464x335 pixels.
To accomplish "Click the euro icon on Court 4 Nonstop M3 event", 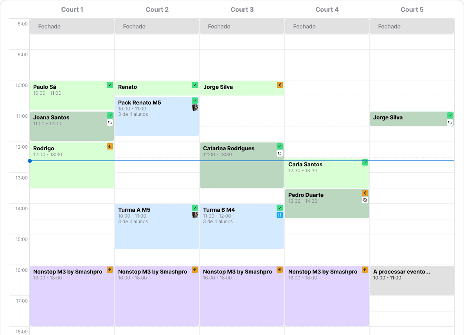I will tap(365, 270).
